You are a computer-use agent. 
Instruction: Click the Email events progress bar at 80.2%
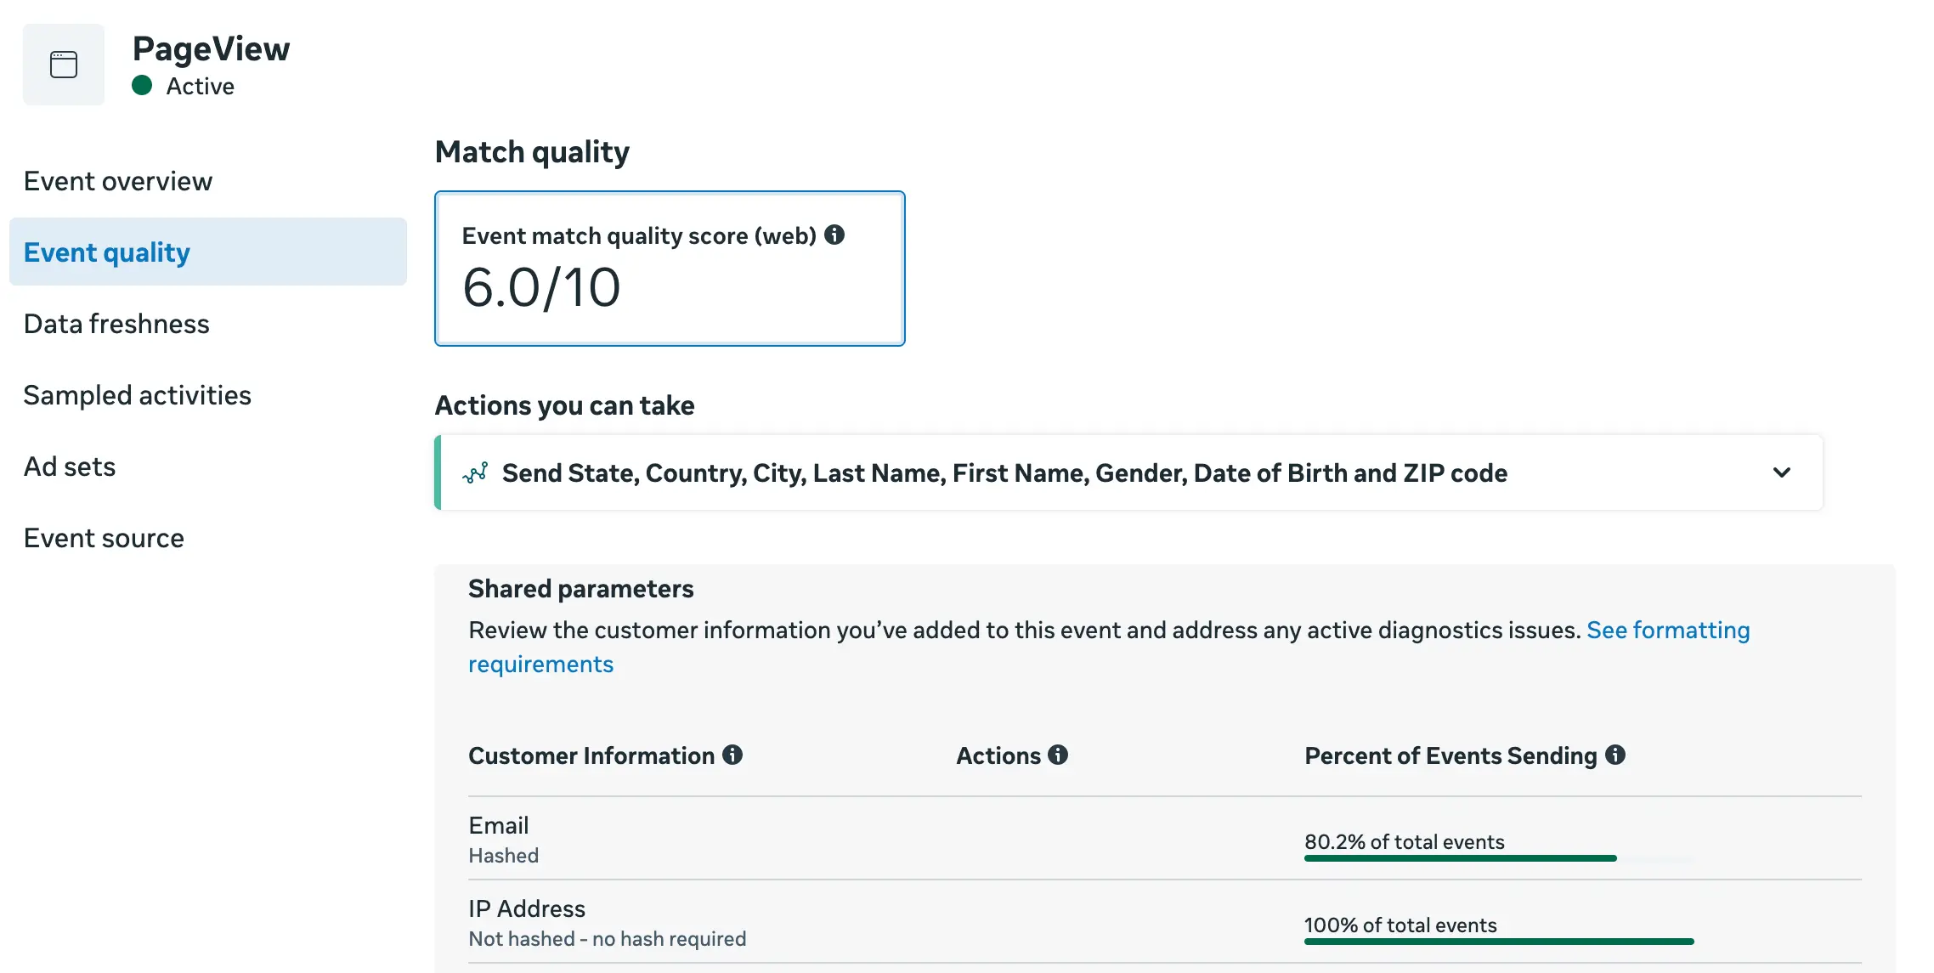click(x=1460, y=858)
